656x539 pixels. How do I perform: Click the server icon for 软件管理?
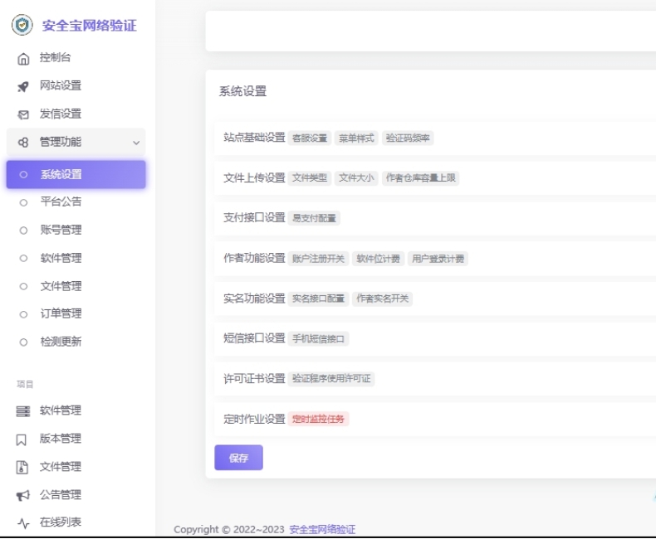23,411
